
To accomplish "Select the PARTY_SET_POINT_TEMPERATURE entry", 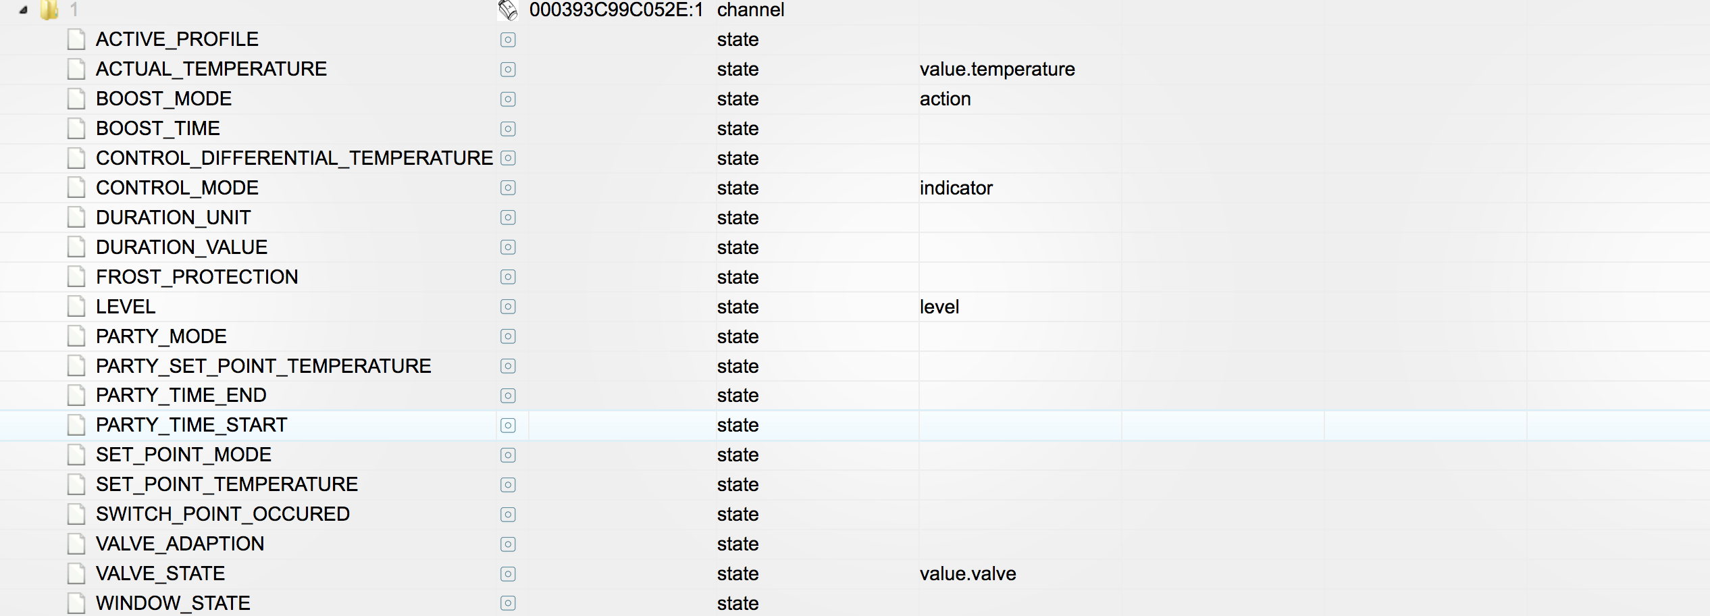I will point(263,366).
